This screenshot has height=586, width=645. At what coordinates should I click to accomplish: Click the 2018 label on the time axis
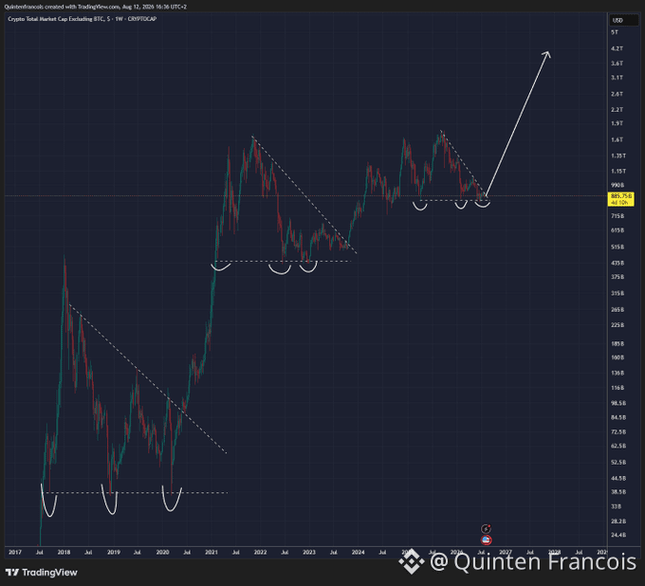coord(64,552)
